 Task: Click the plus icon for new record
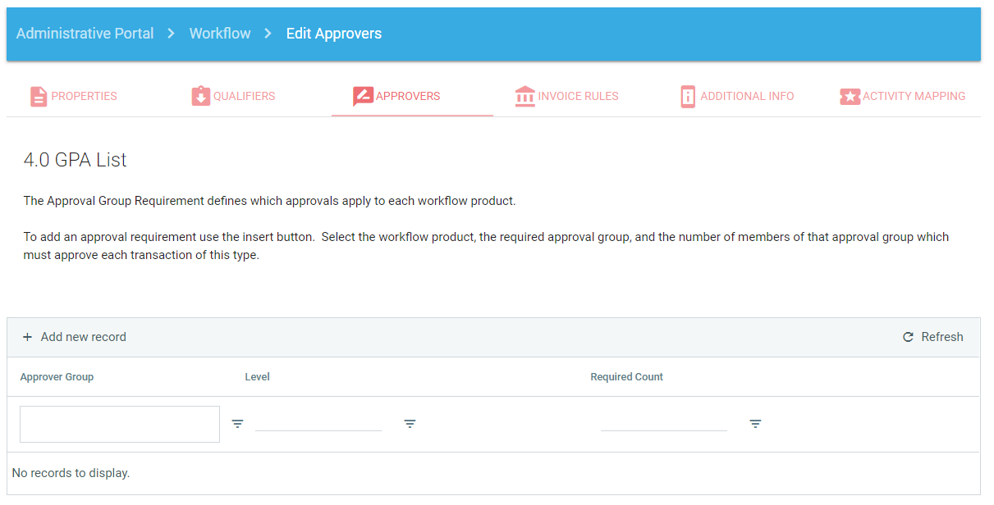[x=27, y=337]
